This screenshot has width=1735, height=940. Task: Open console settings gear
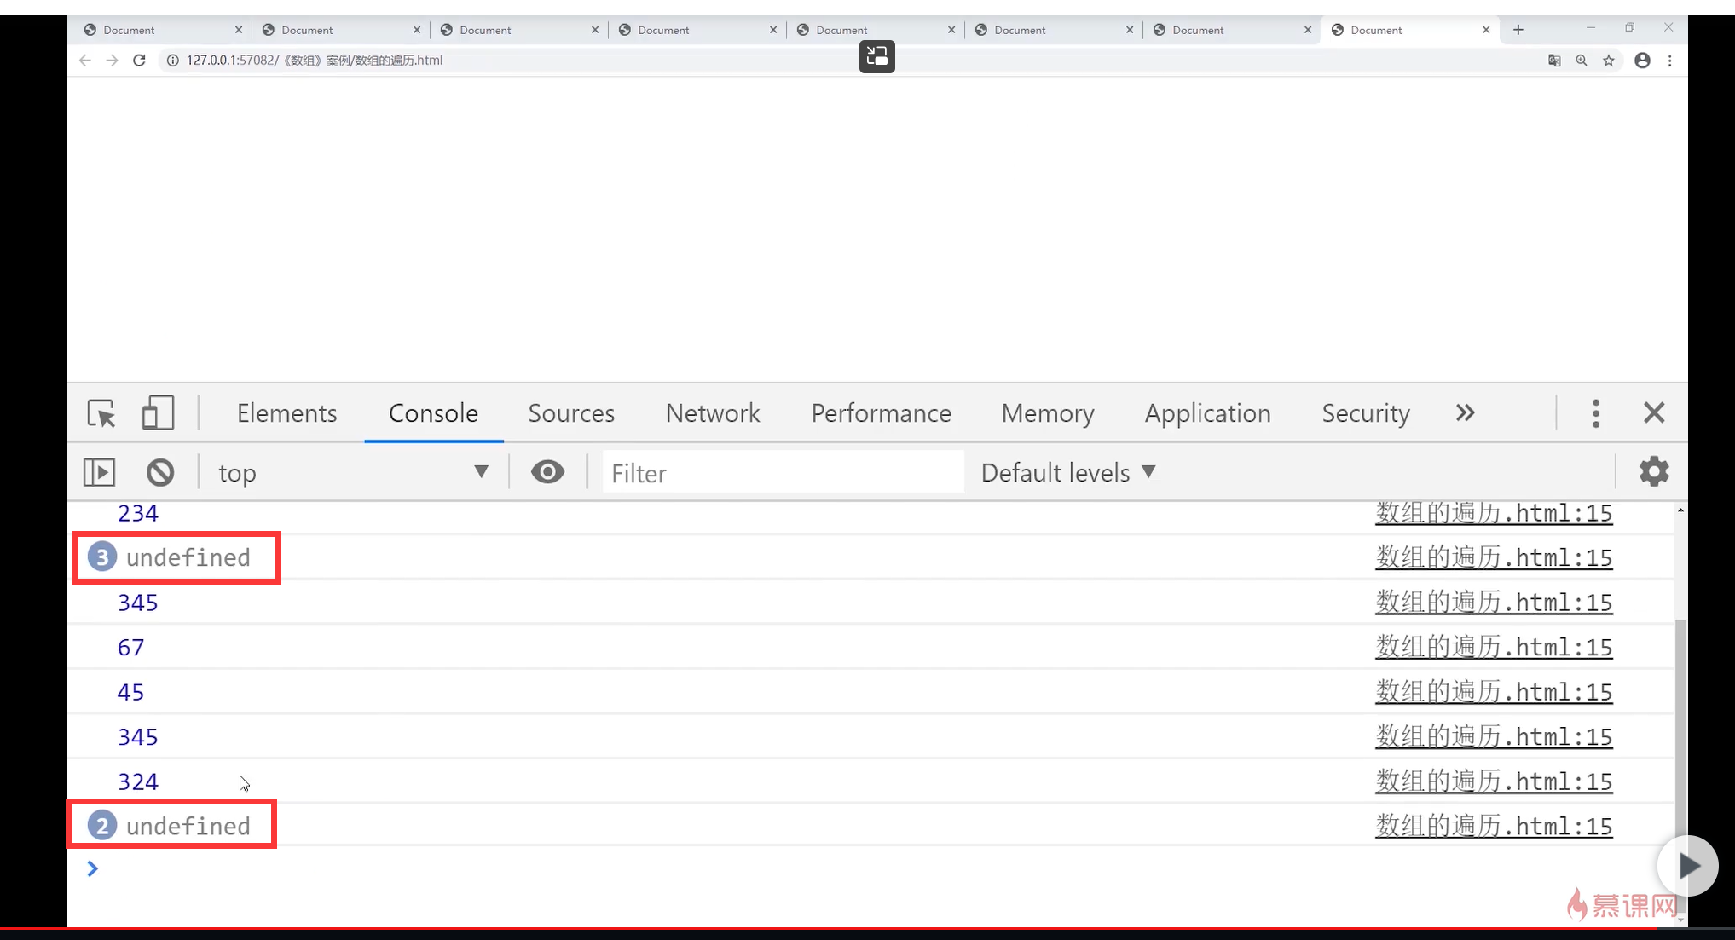[1654, 472]
